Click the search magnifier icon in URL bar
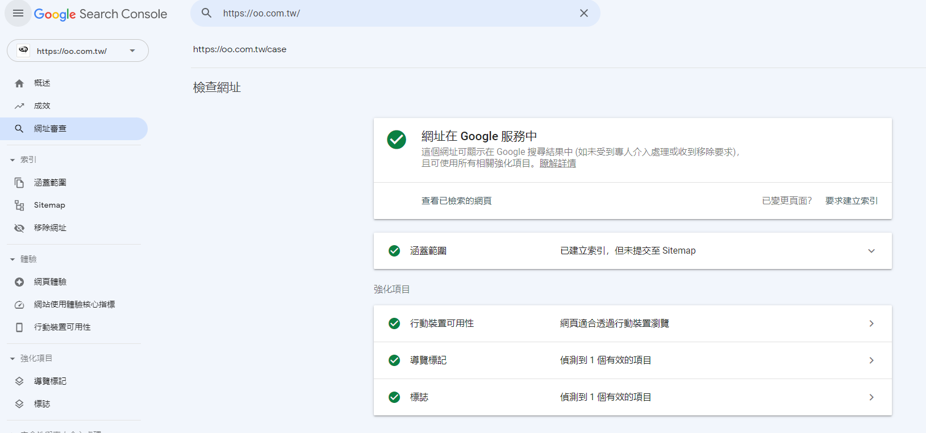 207,13
